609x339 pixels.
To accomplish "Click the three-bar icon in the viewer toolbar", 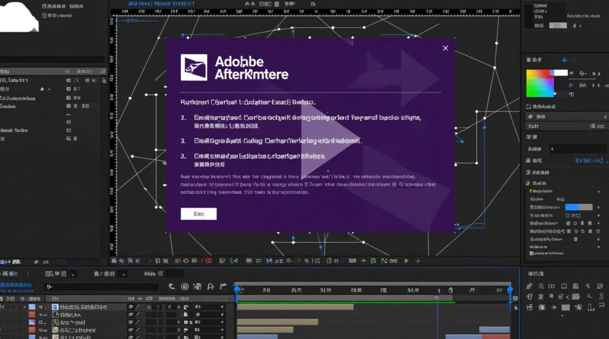I will point(352,261).
